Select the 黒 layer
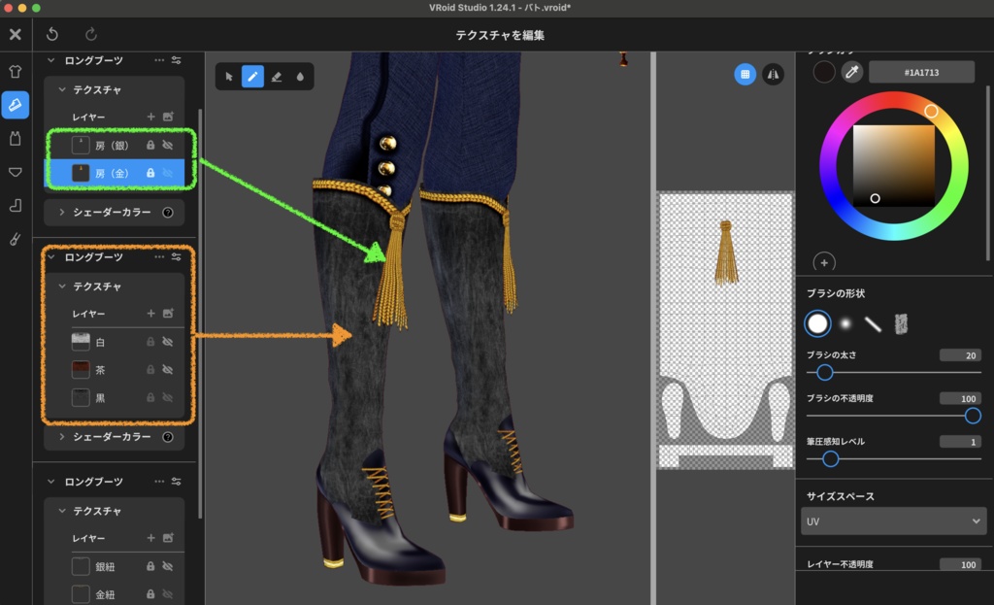This screenshot has height=605, width=994. [115, 397]
